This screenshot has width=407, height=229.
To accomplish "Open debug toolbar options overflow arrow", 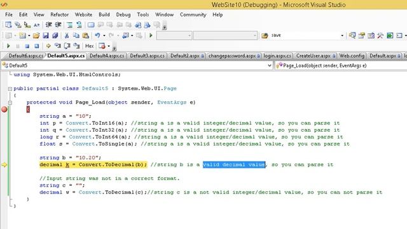I will pos(114,48).
